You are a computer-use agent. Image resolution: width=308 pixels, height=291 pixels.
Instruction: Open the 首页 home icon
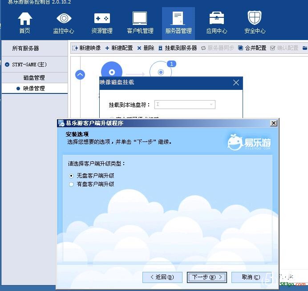[25, 22]
